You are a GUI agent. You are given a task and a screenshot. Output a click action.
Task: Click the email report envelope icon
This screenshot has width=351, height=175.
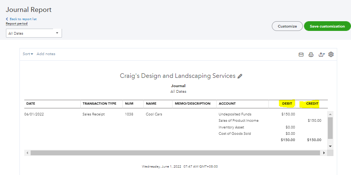[301, 54]
